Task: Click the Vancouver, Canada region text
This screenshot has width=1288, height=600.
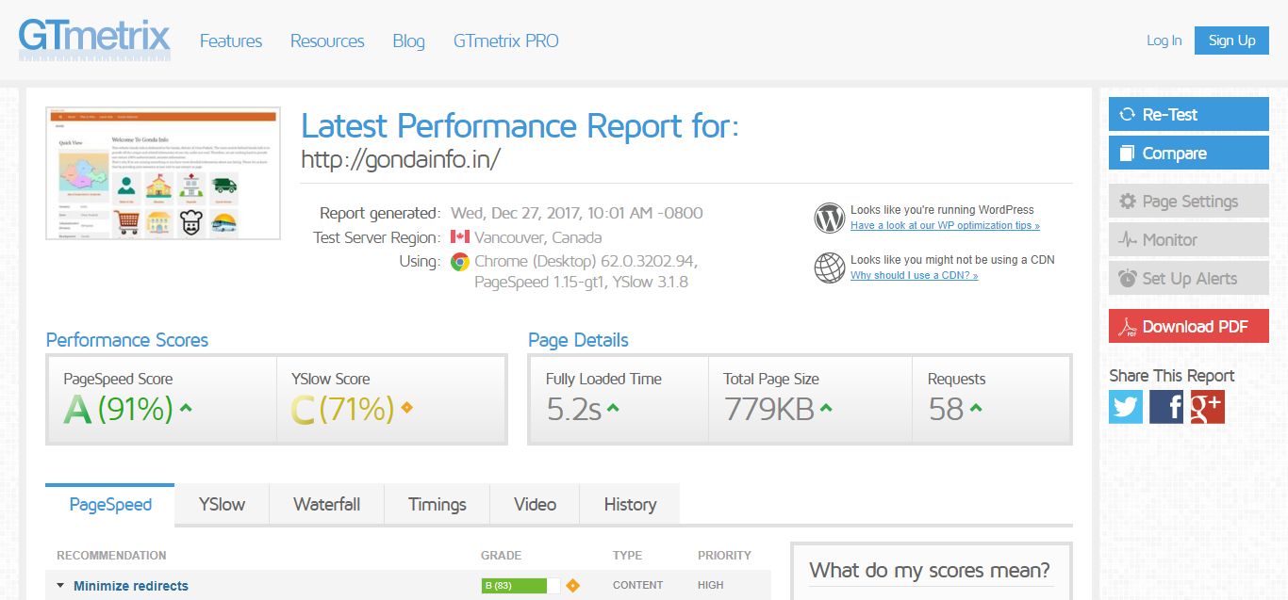Action: [537, 237]
